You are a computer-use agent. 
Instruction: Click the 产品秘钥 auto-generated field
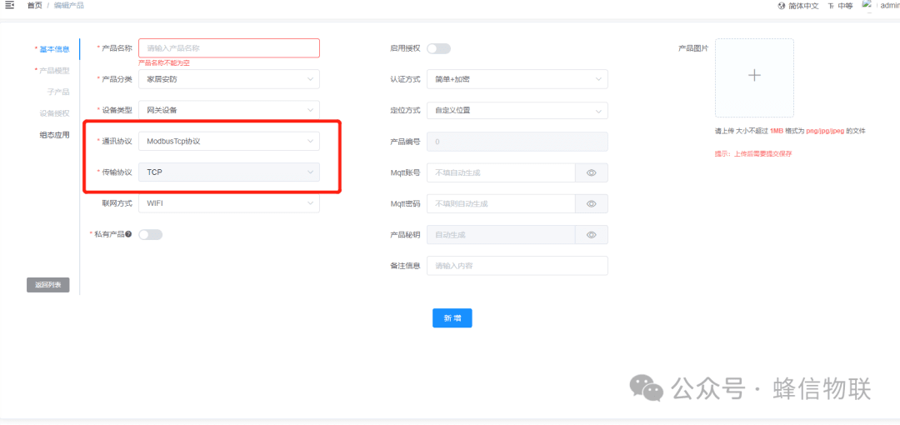click(501, 235)
